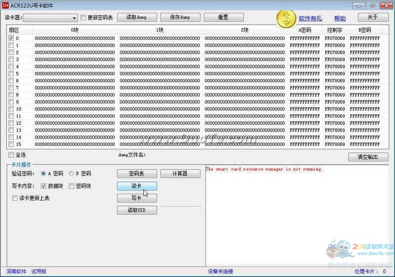Select sector 12's block 2 data cell
Image resolution: width=395 pixels, height=277 pixels.
click(244, 123)
